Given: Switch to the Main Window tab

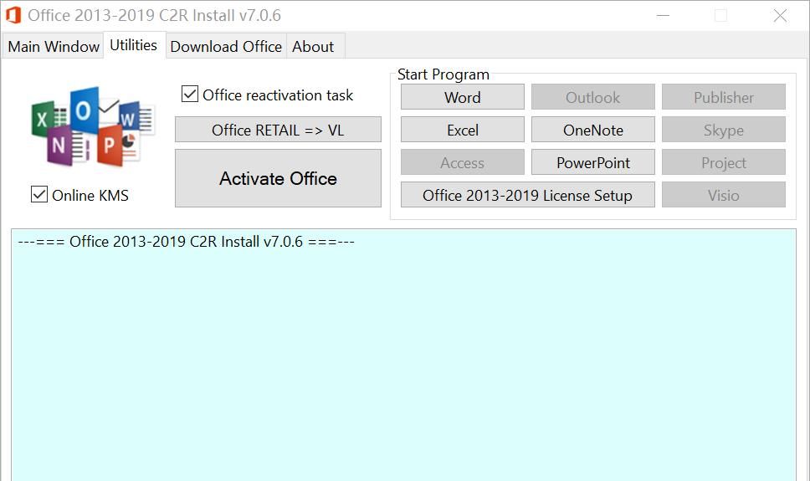Looking at the screenshot, I should click(54, 47).
